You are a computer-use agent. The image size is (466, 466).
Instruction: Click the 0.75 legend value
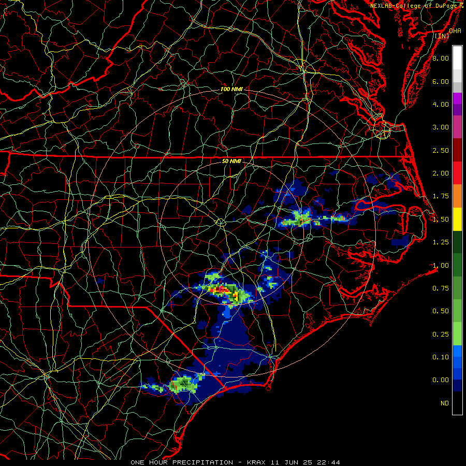pyautogui.click(x=441, y=288)
